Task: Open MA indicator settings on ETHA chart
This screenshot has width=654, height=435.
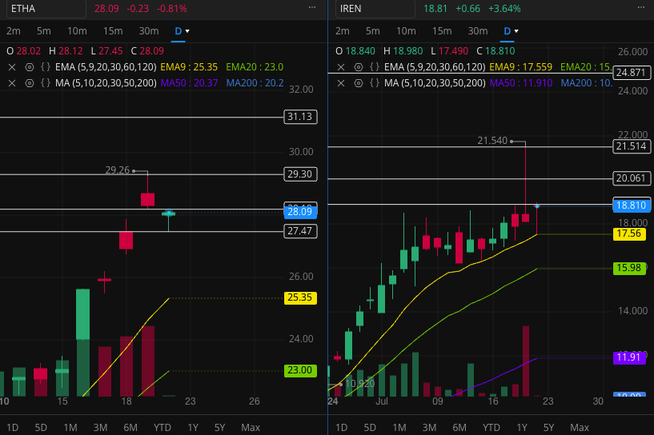Action: (46, 83)
